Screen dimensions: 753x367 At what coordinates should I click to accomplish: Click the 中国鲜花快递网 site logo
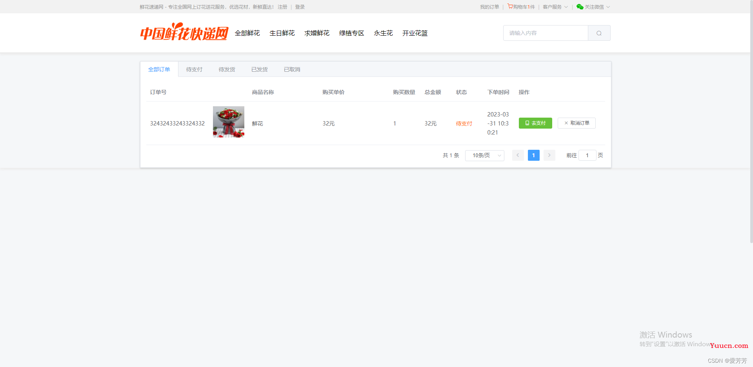pos(184,33)
